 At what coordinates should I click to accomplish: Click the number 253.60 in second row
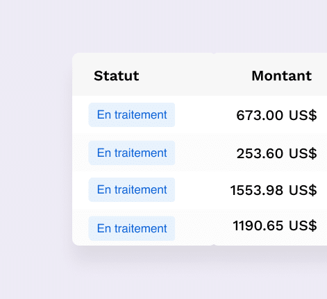260,153
